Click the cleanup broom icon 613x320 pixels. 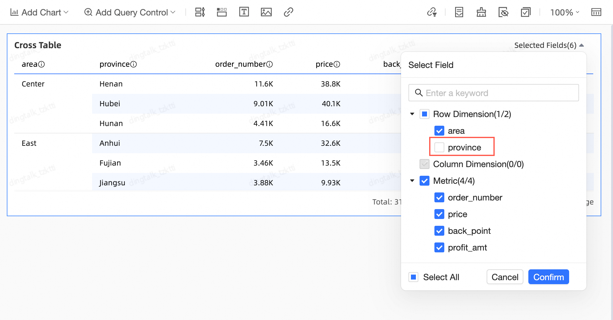[x=481, y=12]
